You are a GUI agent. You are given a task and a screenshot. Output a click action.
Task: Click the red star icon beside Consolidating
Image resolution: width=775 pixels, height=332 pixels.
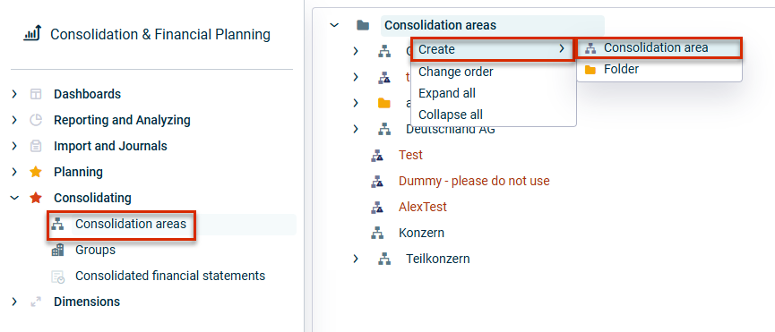tap(36, 198)
